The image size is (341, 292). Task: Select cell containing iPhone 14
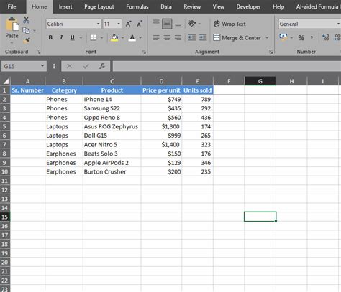[x=112, y=99]
